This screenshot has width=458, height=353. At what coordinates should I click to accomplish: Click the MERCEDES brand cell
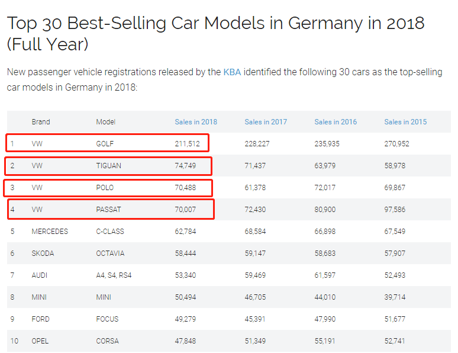coord(50,232)
